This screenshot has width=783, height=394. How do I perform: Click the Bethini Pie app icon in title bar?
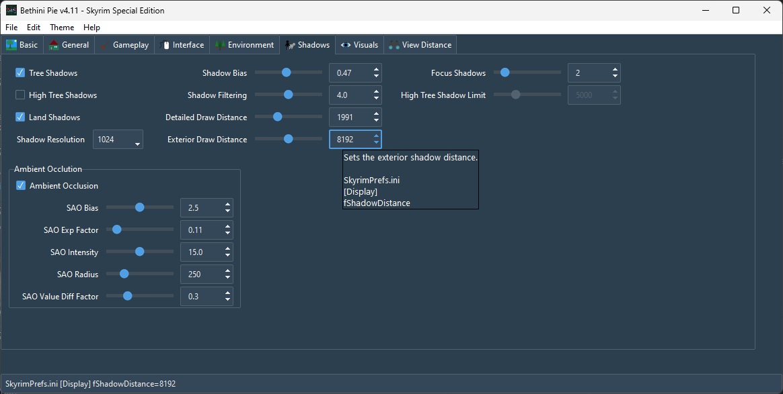click(x=11, y=11)
